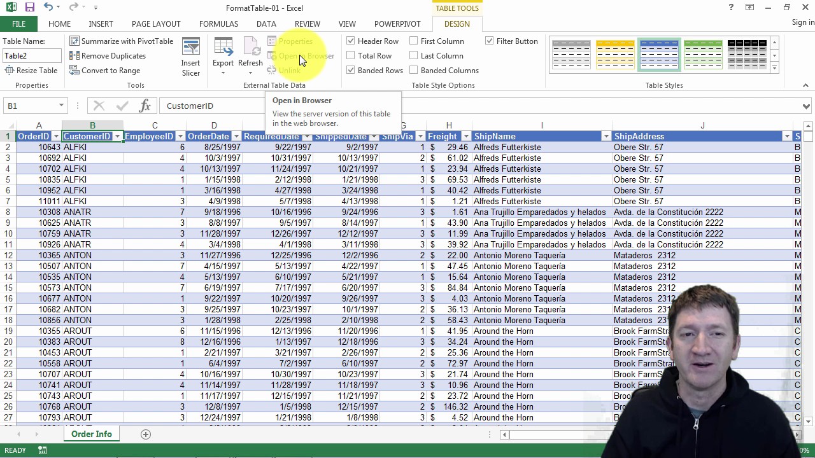Toggle the Filter Button checkbox
The height and width of the screenshot is (458, 815).
(x=490, y=41)
